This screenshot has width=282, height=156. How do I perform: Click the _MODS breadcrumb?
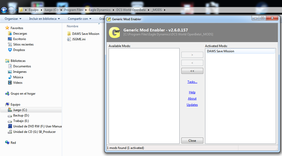click(x=157, y=10)
